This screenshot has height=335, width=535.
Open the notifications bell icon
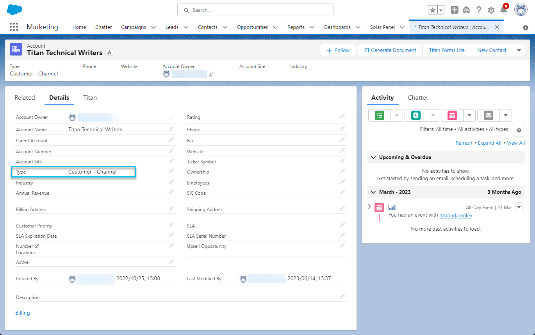point(504,10)
